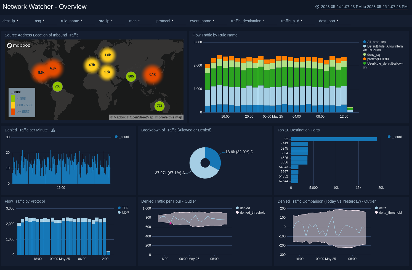Click the Denied Traffic per Hour - Outlier title
412x270 pixels.
coord(169,201)
